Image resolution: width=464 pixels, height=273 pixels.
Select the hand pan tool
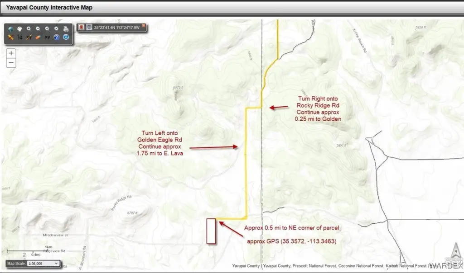(x=20, y=28)
